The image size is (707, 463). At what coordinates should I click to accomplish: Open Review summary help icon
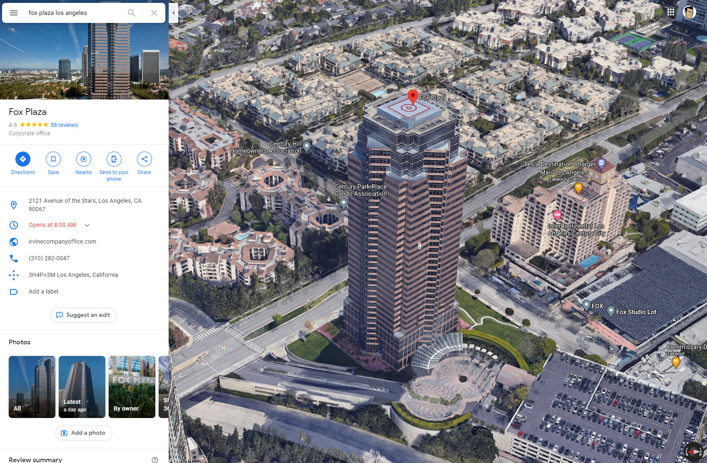[155, 460]
